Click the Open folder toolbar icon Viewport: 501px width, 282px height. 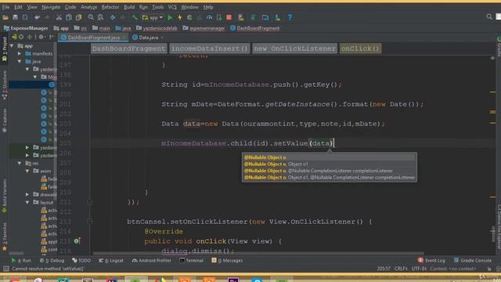[5, 17]
